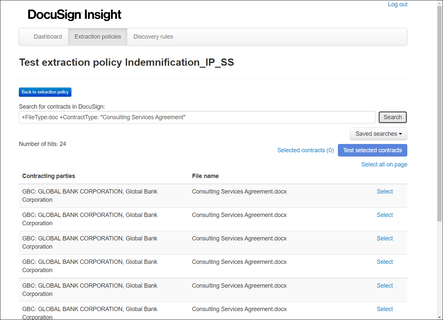Open Selected contracts (0) list
443x320 pixels.
pos(305,150)
